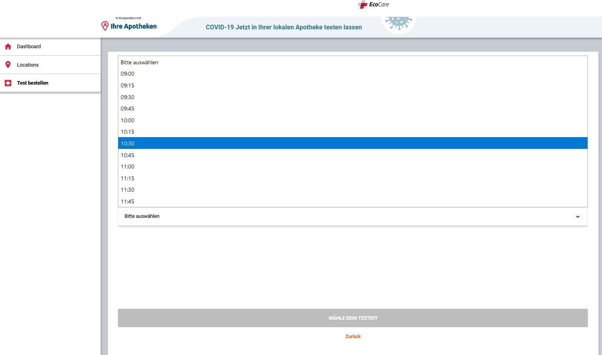The image size is (602, 355).
Task: Go to Locations in sidebar
Action: coord(28,65)
